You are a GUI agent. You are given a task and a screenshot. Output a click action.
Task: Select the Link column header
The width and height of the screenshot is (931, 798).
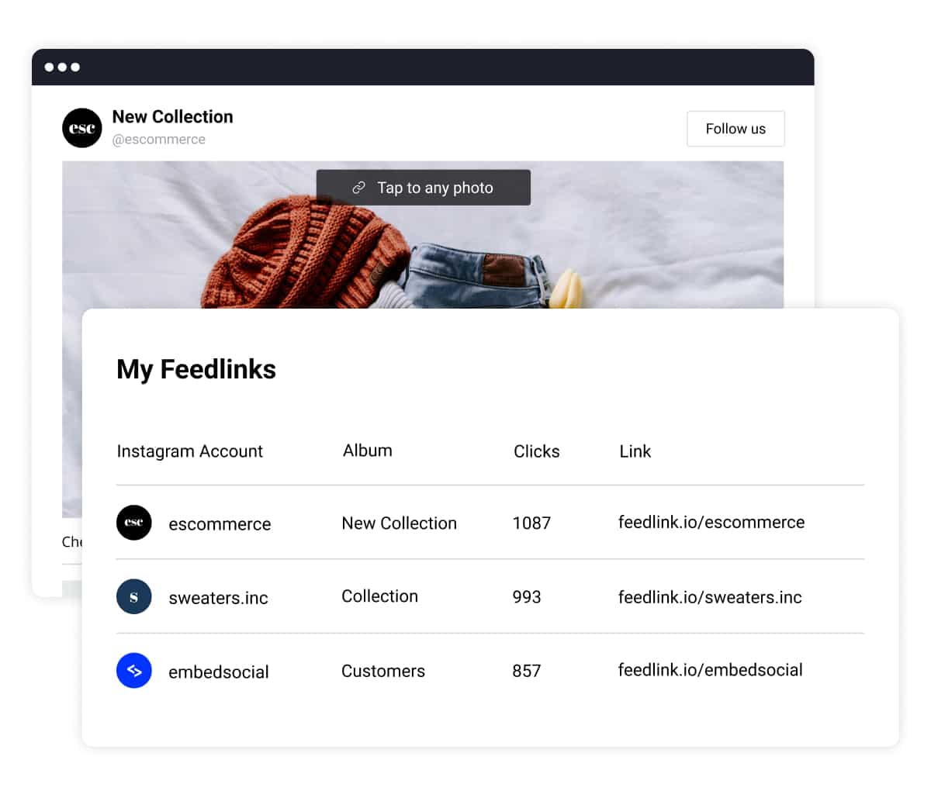[x=635, y=451]
